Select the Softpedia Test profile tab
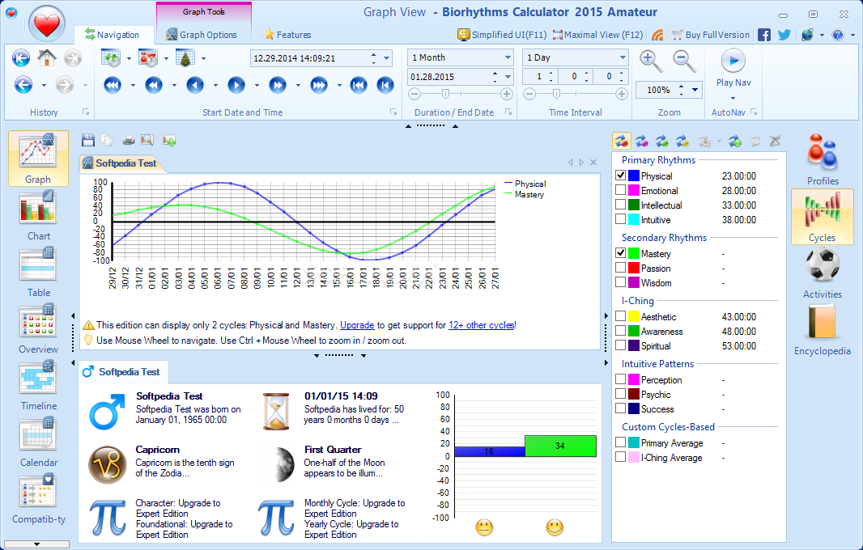Screen dimensions: 863x550 (122, 372)
